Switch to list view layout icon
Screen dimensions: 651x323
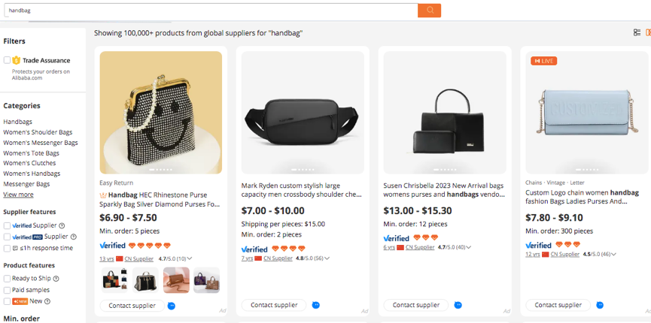[637, 32]
